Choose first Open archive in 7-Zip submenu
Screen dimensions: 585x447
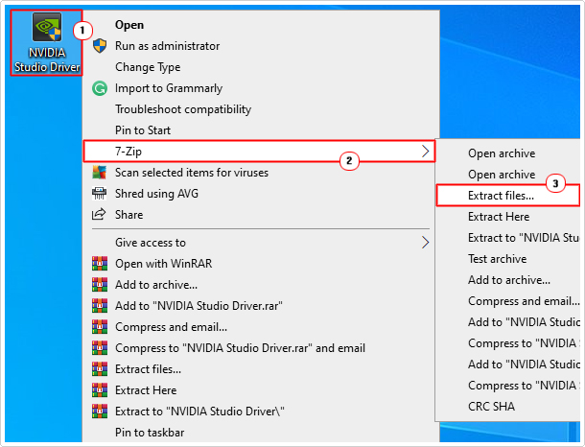tap(502, 153)
